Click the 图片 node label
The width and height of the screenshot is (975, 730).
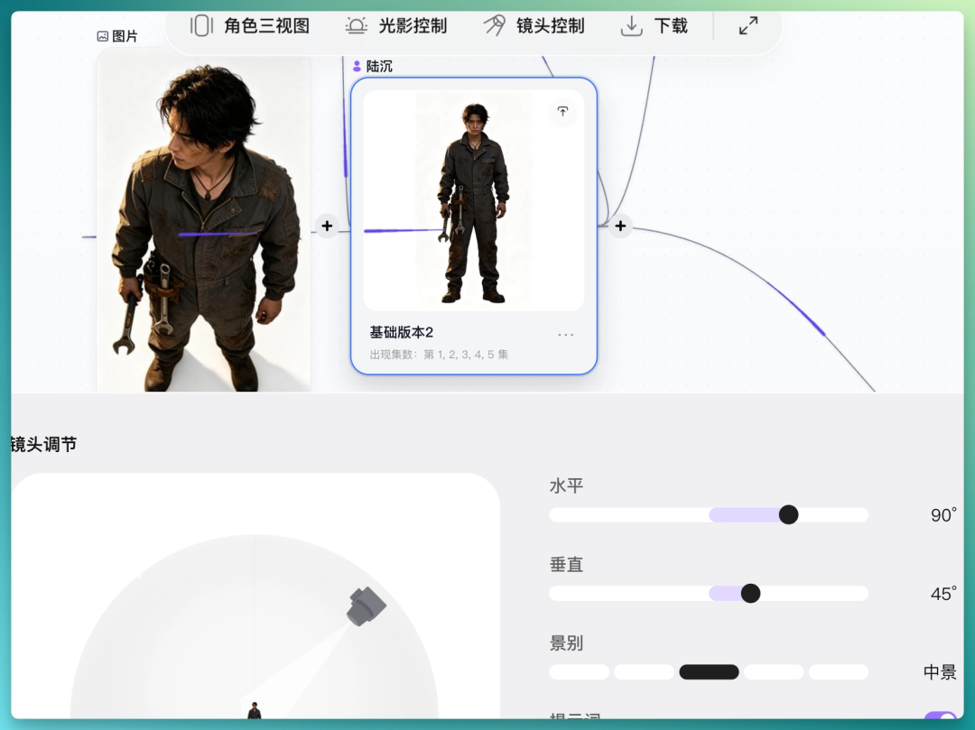point(117,36)
